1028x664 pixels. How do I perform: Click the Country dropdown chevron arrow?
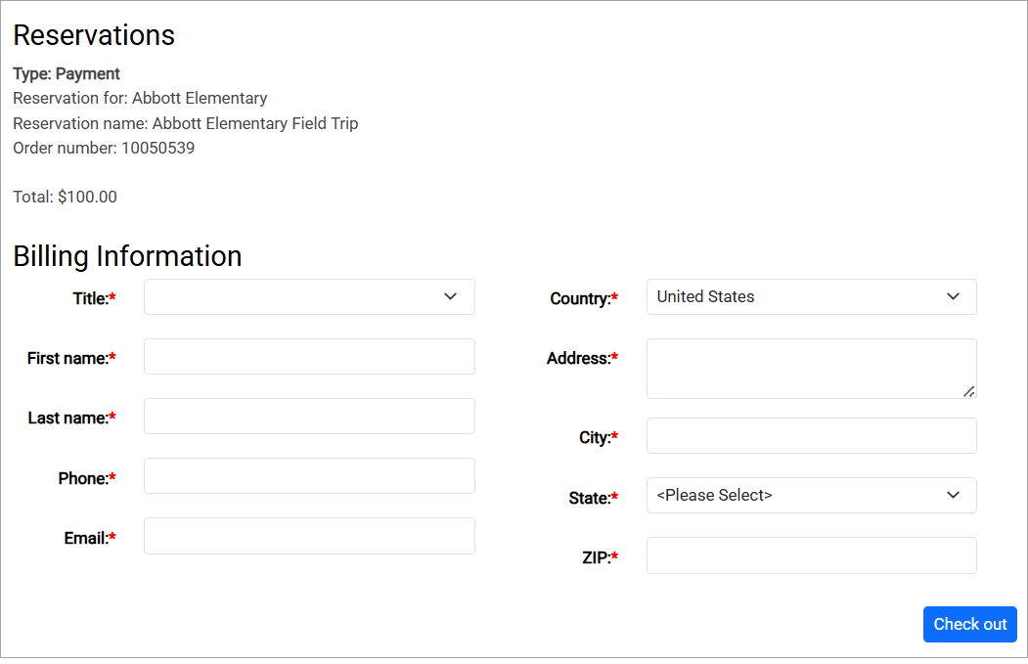(x=953, y=297)
